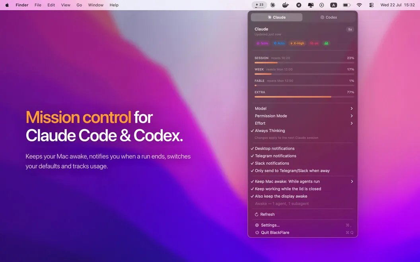The height and width of the screenshot is (262, 420).
Task: Click the 'Updated just now' text
Action: click(268, 35)
